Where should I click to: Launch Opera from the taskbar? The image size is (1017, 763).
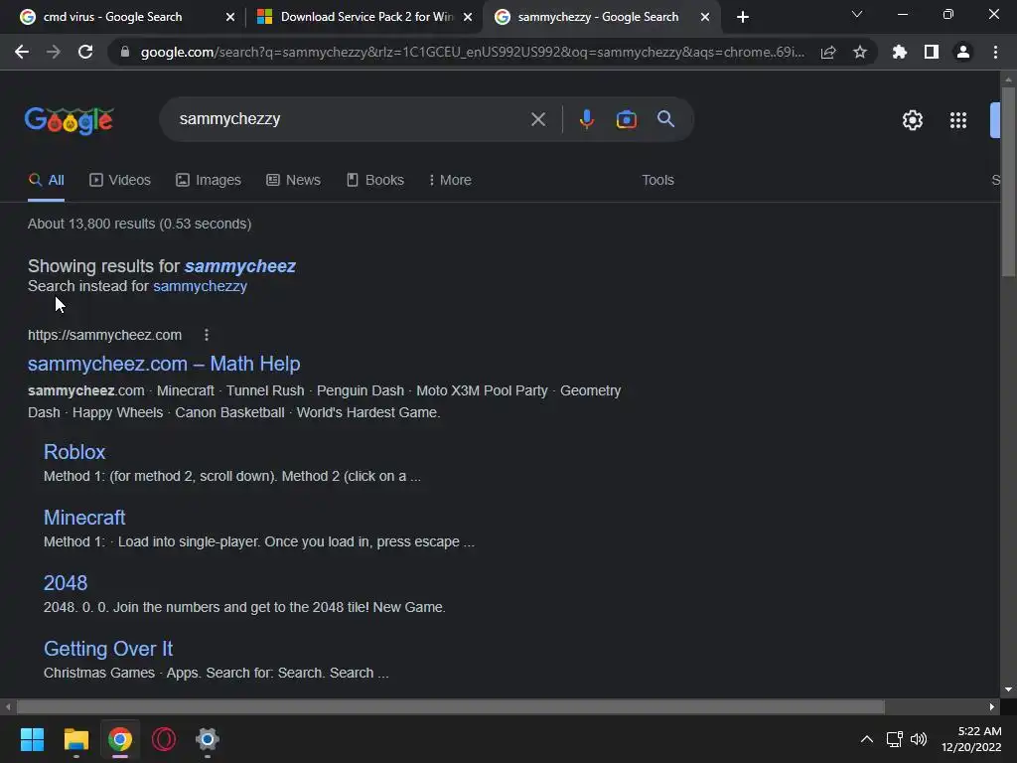(x=164, y=739)
